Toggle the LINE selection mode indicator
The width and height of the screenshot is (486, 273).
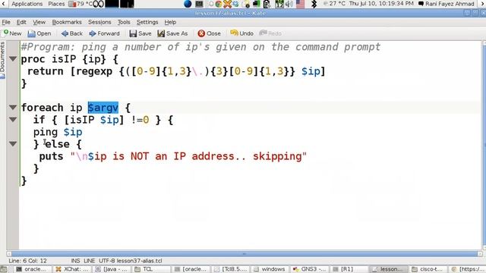[90, 261]
